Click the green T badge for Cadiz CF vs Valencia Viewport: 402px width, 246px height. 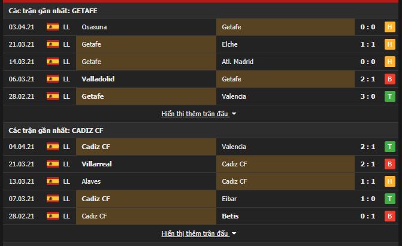[389, 147]
